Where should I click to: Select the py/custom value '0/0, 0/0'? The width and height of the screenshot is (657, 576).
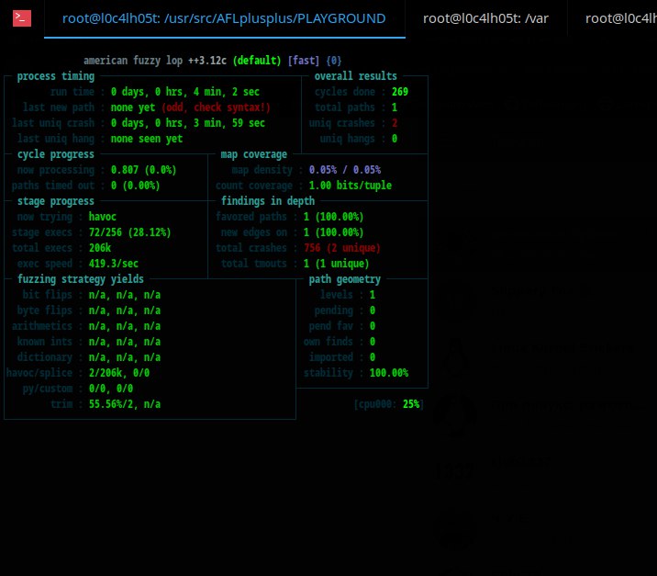pyautogui.click(x=111, y=389)
